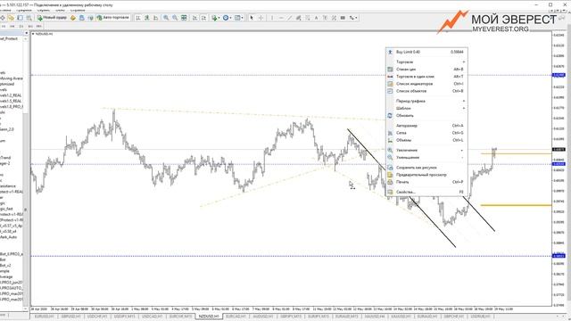Switch to AUDUSD,H1 chart tab

point(263,317)
